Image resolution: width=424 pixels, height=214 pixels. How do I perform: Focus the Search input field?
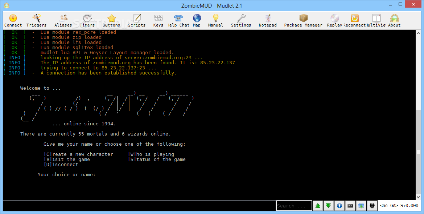294,206
